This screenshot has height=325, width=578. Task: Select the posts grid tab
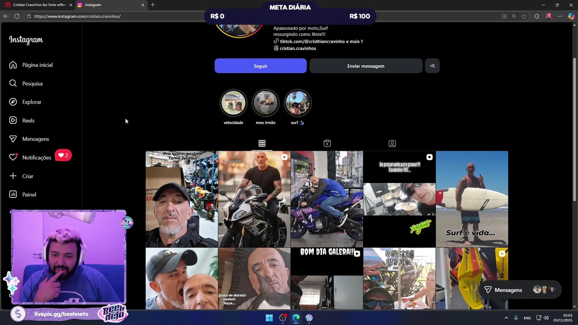(x=262, y=144)
